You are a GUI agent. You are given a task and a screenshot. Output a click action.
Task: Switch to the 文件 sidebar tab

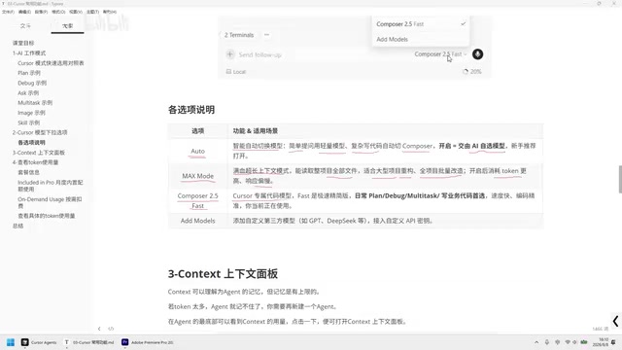(x=25, y=26)
